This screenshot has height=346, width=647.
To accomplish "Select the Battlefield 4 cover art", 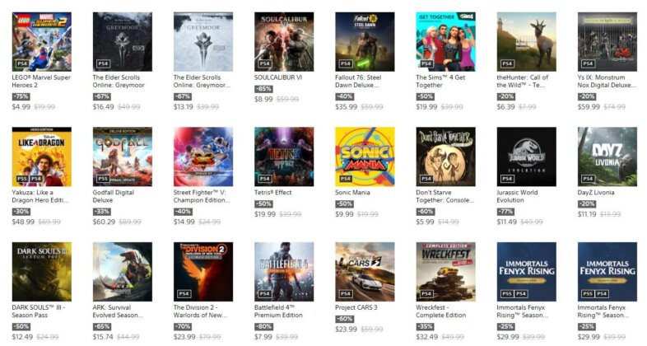I will click(x=284, y=272).
